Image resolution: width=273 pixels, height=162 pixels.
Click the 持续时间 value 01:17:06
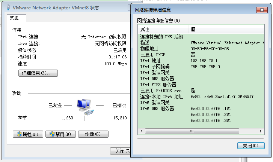pyautogui.click(x=118, y=57)
